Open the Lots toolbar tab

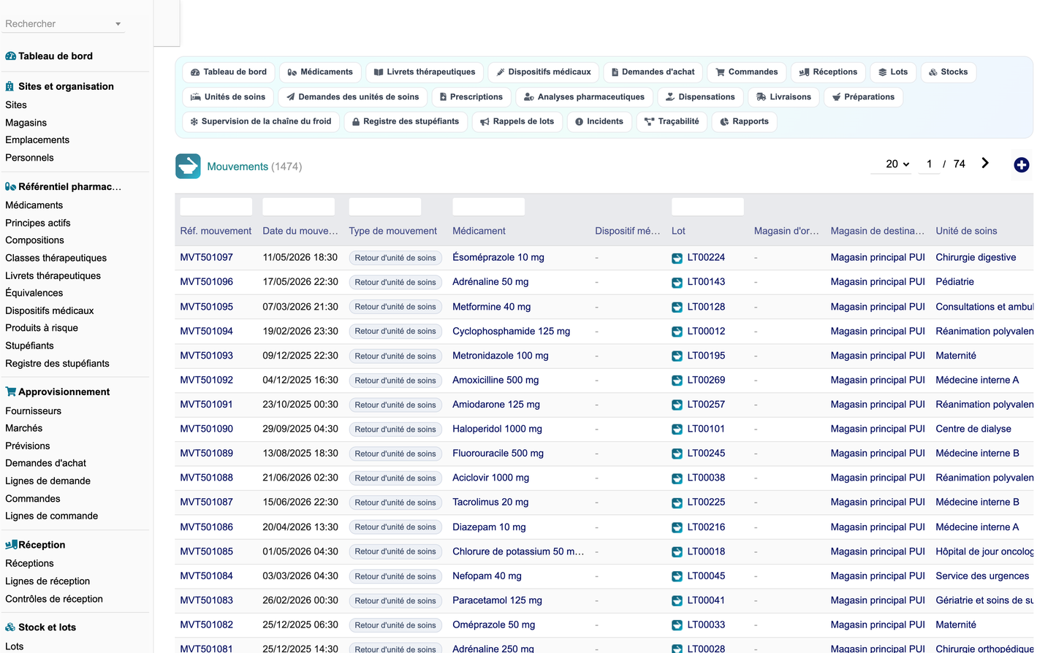[x=893, y=72]
